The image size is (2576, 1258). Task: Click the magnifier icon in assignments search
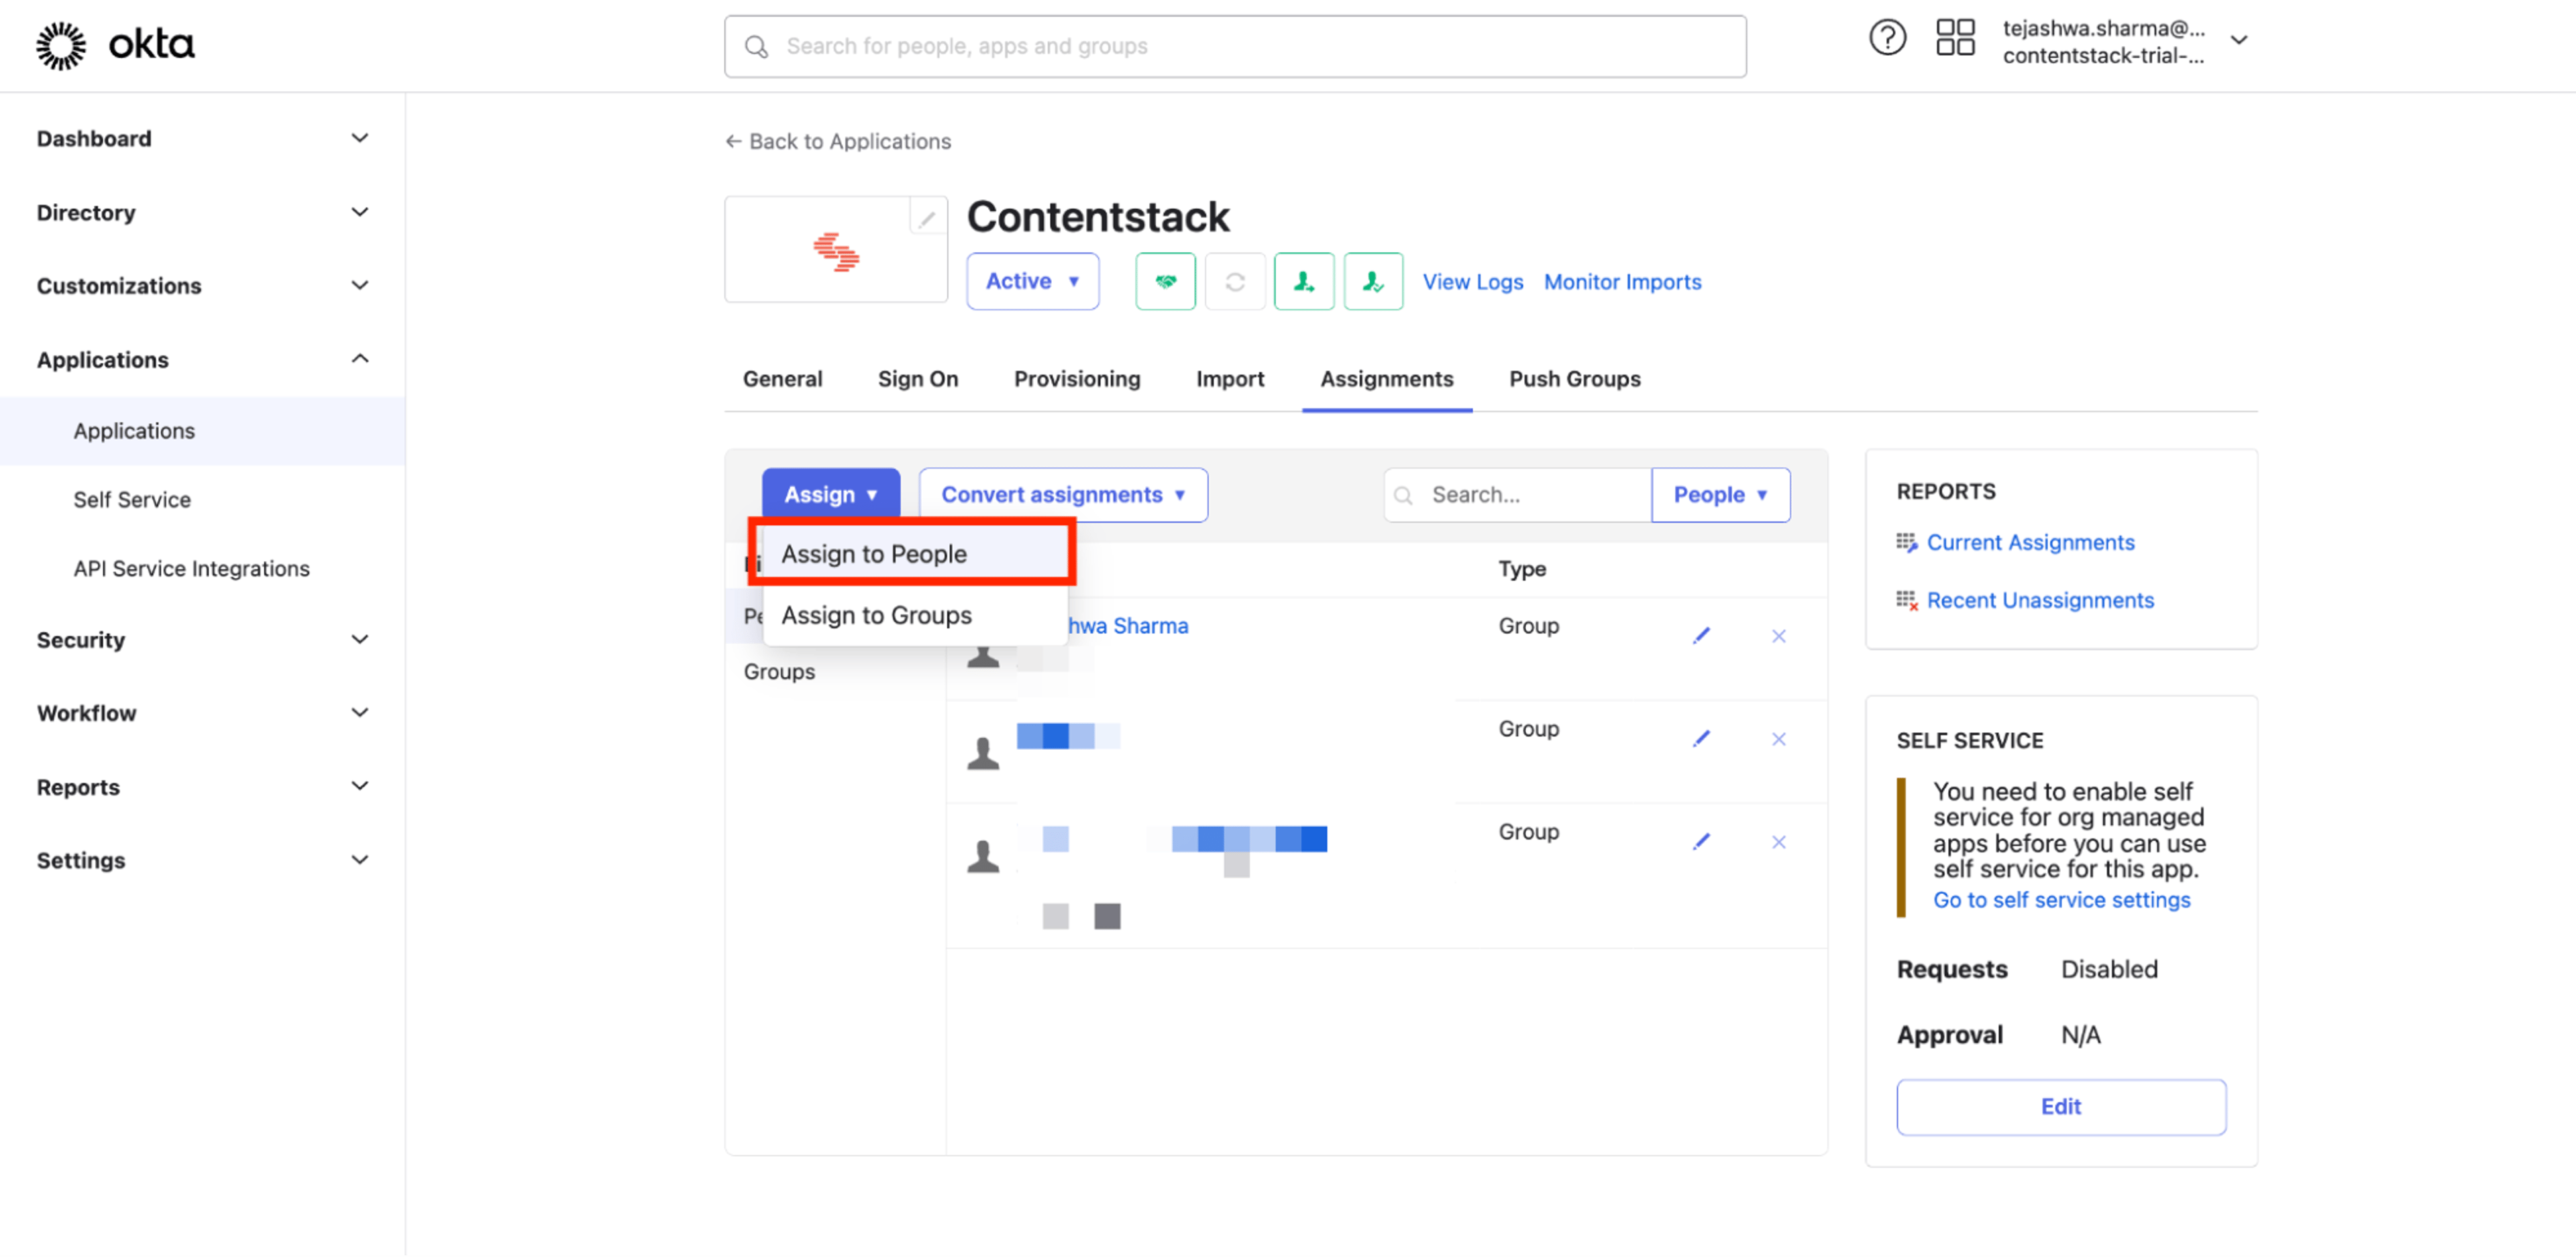click(1404, 496)
